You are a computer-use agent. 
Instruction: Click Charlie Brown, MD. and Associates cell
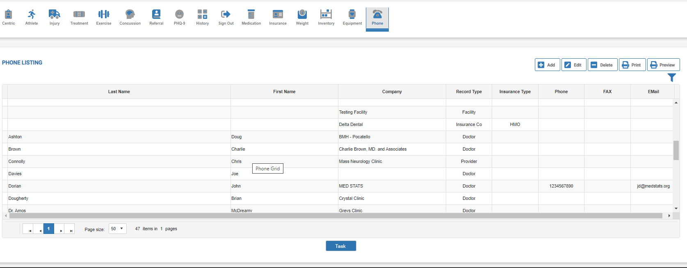click(x=392, y=149)
